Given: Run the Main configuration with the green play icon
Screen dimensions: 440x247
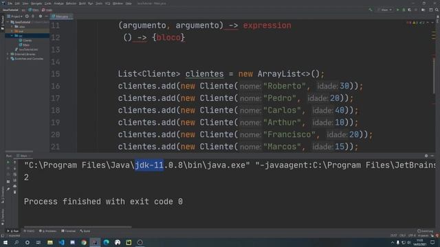Looking at the screenshot, I should 397,10.
